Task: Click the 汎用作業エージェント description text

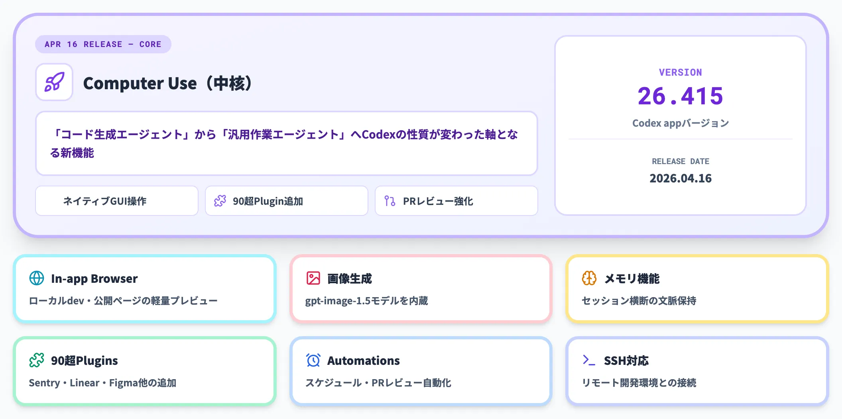Action: pos(284,143)
